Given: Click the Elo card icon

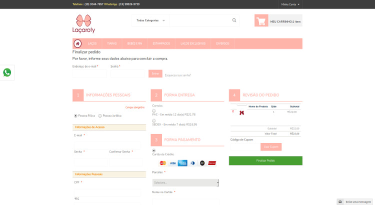Looking at the screenshot, I should (202, 163).
